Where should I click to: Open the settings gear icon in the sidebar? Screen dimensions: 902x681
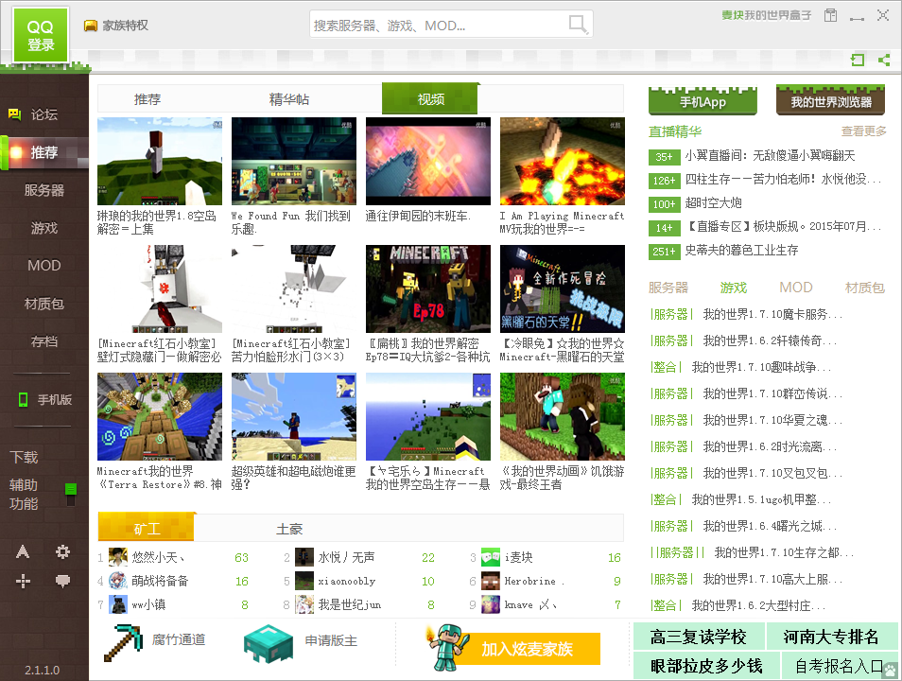[x=62, y=551]
